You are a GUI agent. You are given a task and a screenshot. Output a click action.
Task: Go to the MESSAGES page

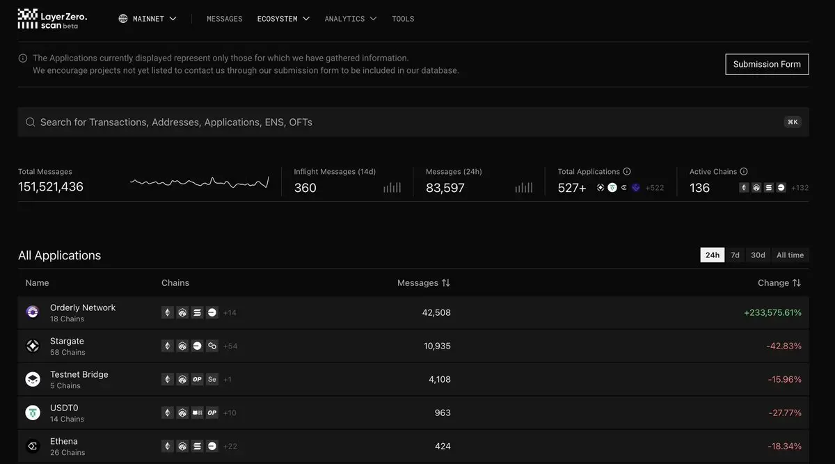tap(225, 19)
